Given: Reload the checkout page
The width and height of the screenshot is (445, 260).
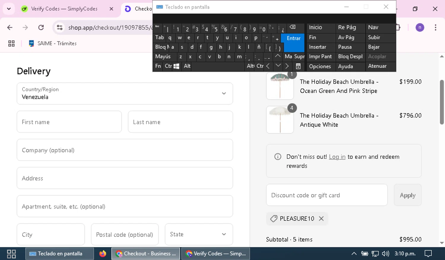Looking at the screenshot, I should click(41, 28).
